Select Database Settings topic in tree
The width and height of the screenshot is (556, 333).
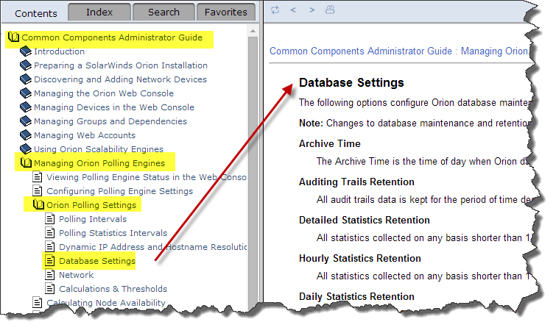97,261
